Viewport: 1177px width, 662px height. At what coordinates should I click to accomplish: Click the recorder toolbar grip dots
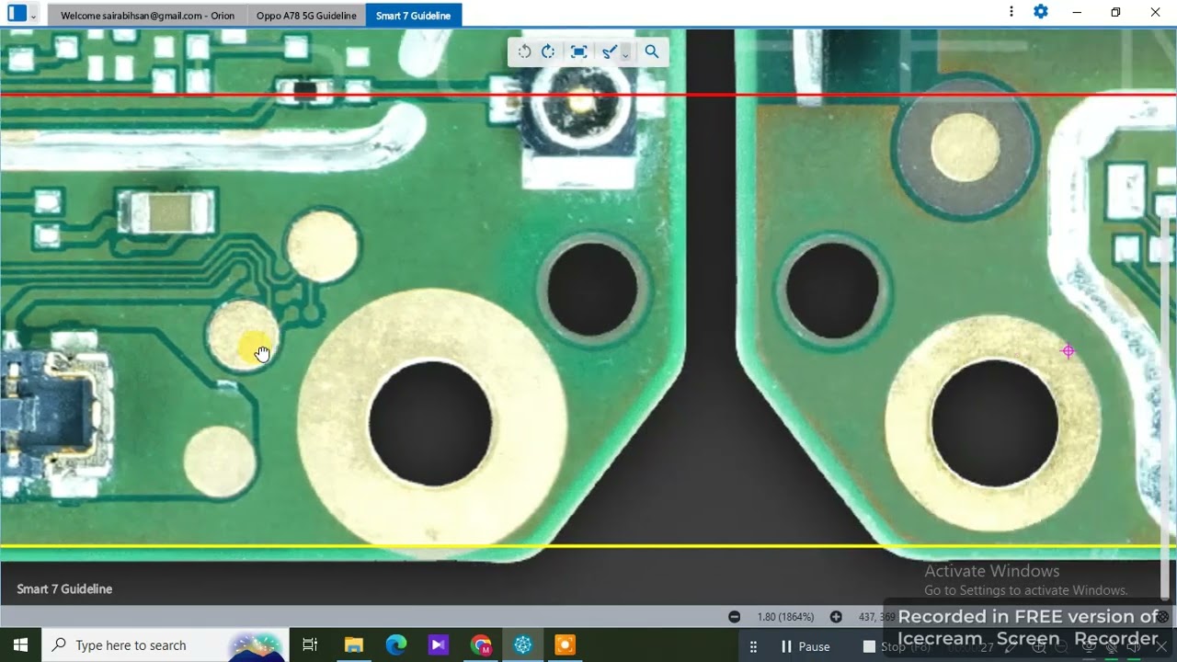click(753, 646)
